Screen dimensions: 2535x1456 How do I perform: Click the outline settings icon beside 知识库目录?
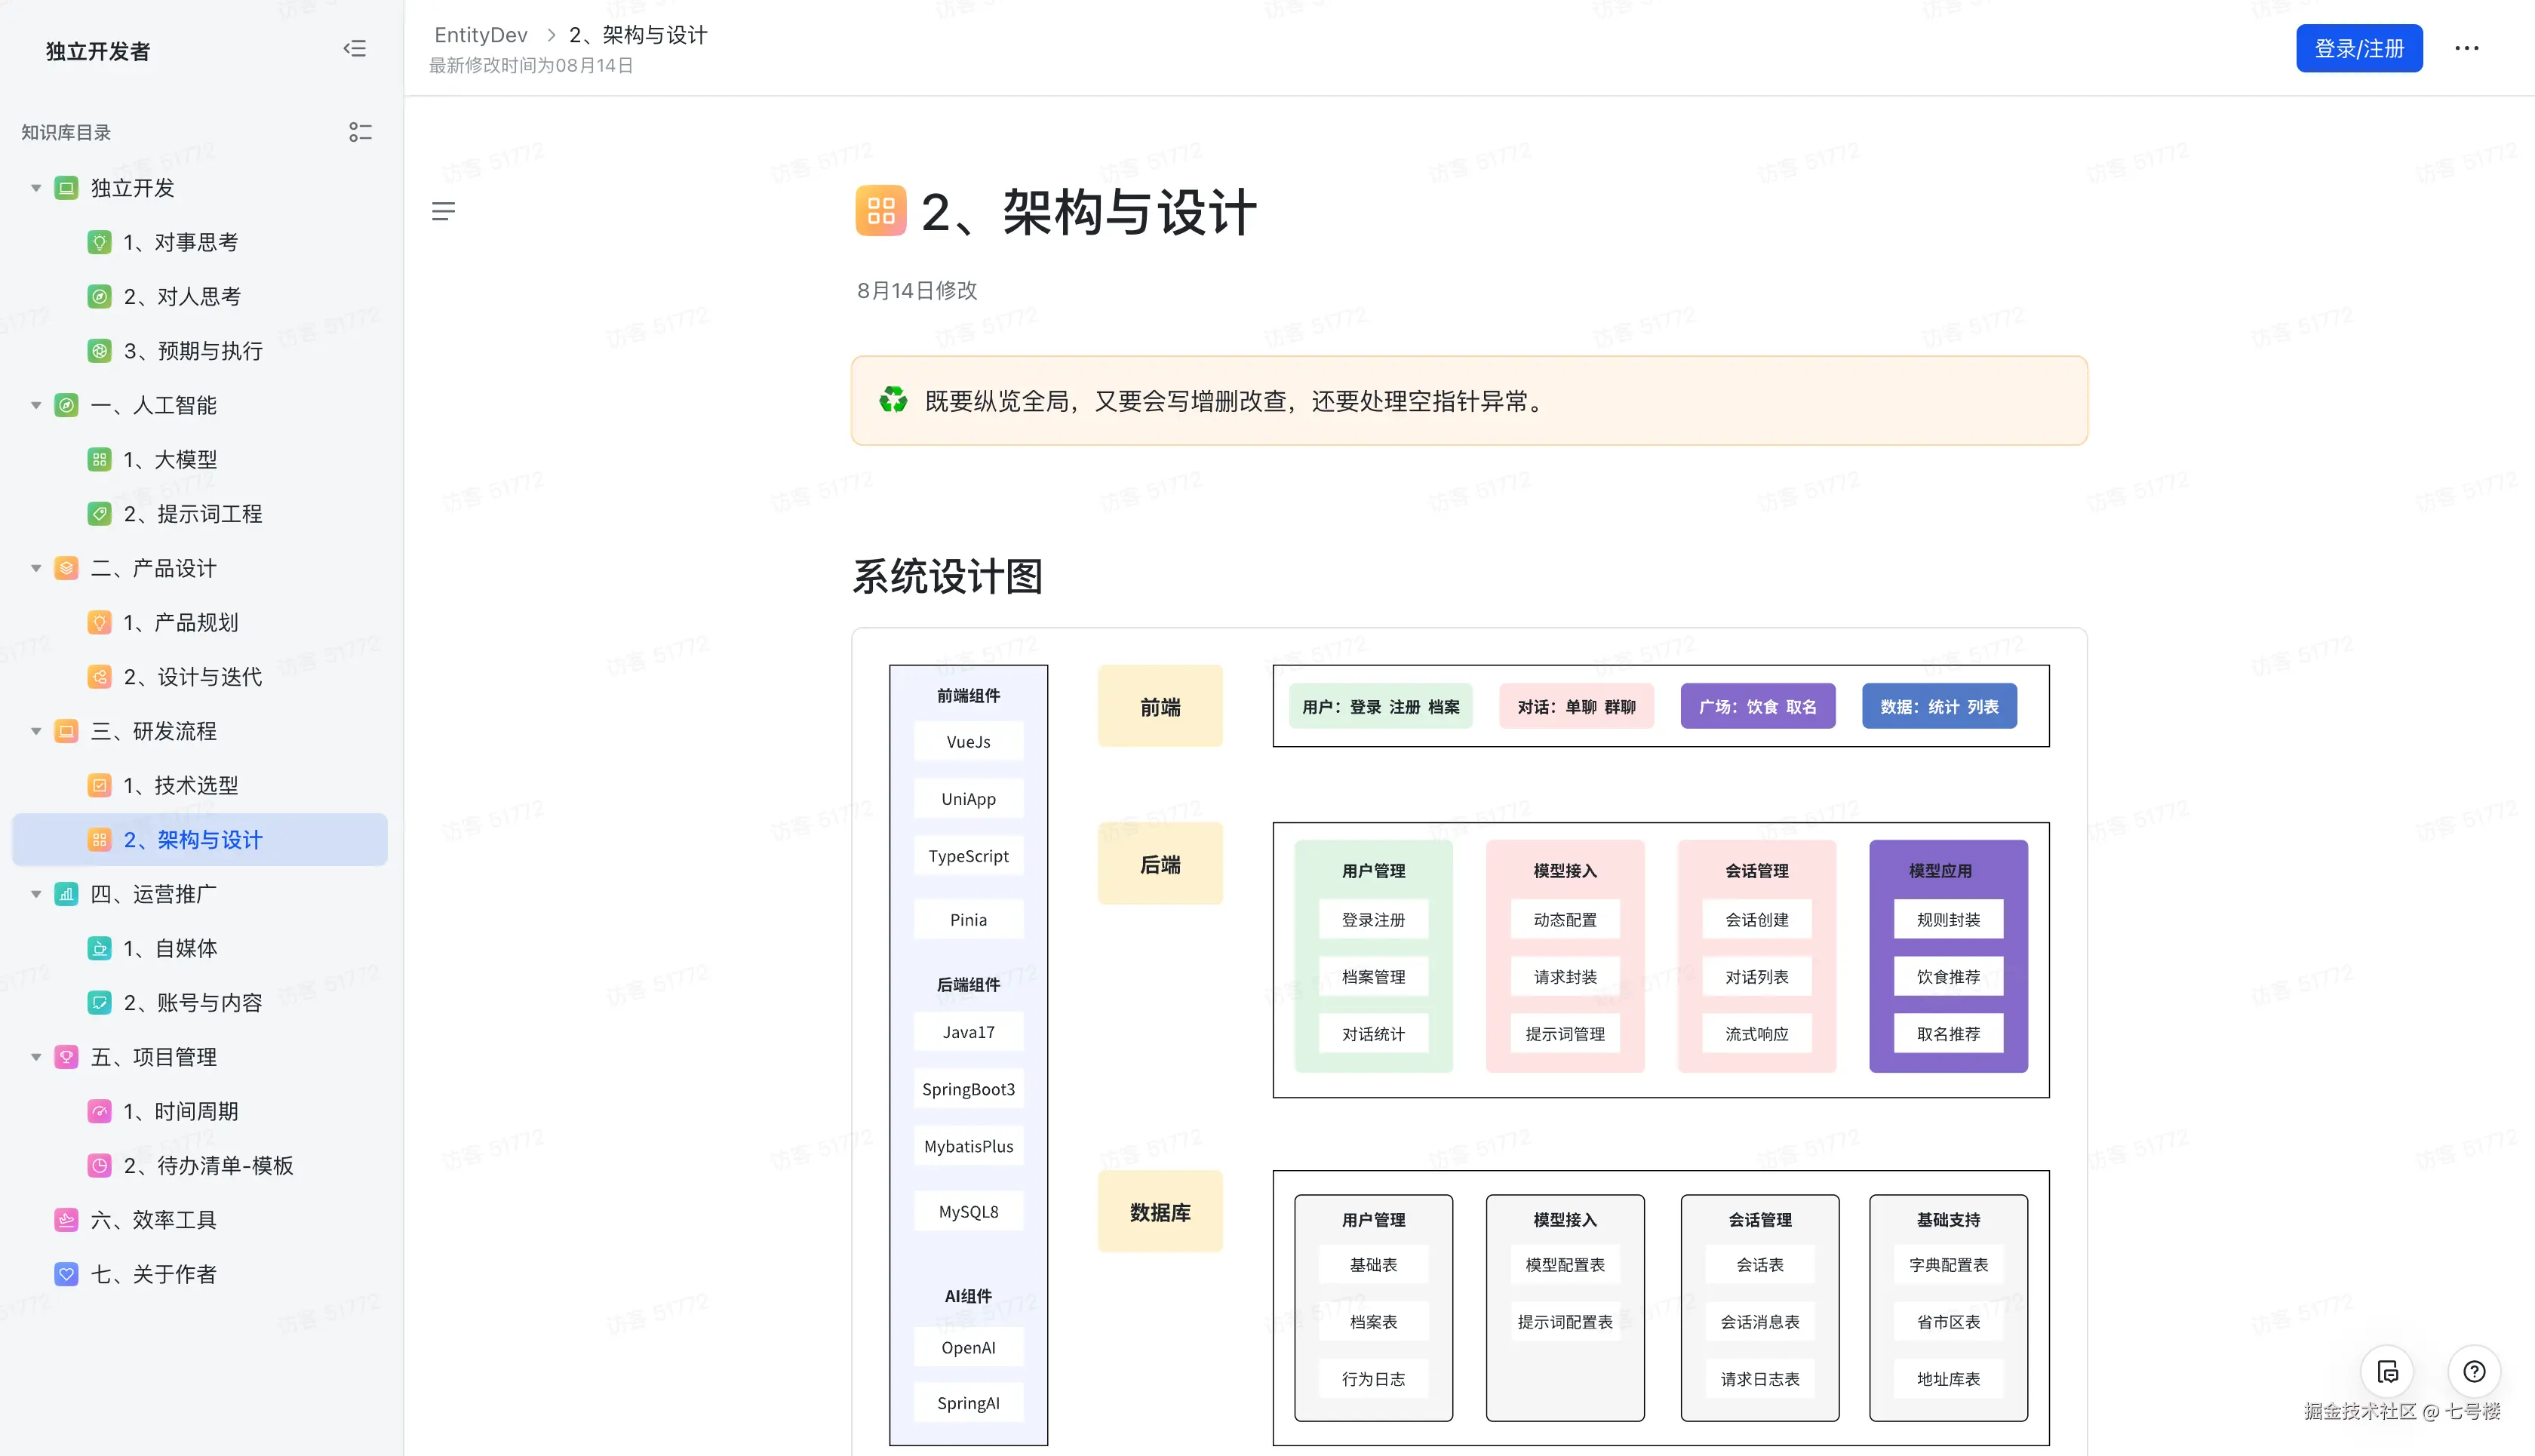tap(361, 131)
